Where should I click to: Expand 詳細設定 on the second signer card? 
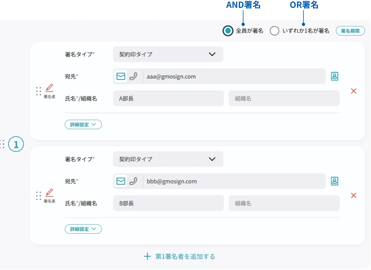83,229
